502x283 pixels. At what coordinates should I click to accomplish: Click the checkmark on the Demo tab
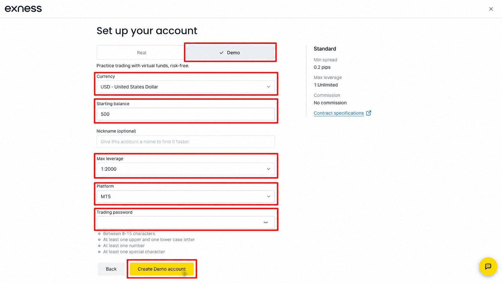pos(222,53)
